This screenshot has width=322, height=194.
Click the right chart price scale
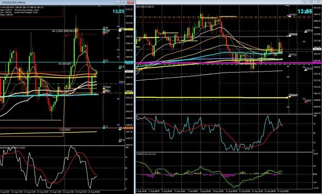(x=317, y=60)
